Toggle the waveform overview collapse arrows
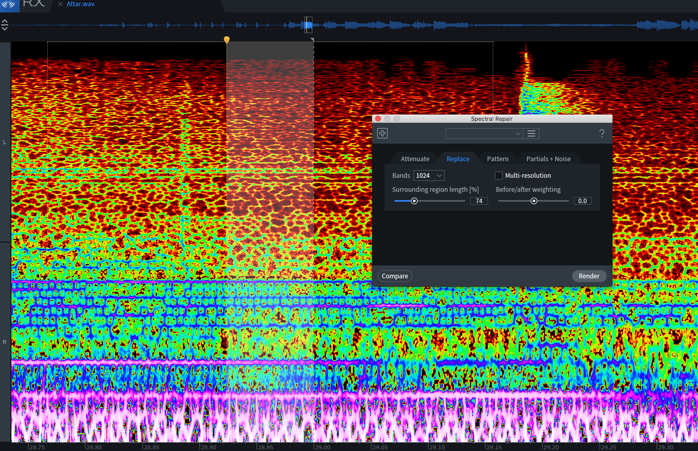Screen dimensions: 698x451 tap(5, 25)
